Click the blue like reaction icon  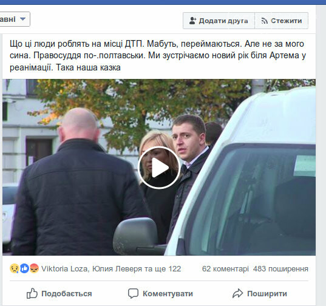click(24, 268)
